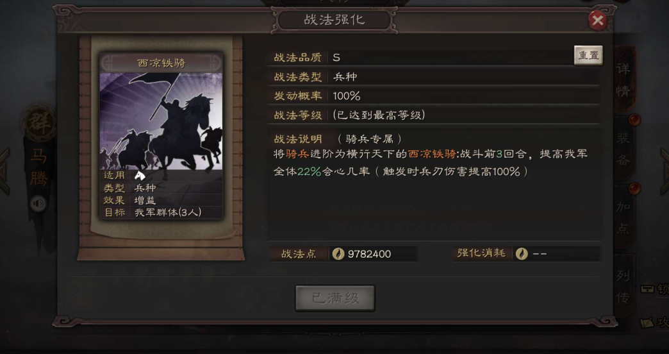Viewport: 669px width, 354px height.
Task: Open the 详情 details tab
Action: (624, 80)
